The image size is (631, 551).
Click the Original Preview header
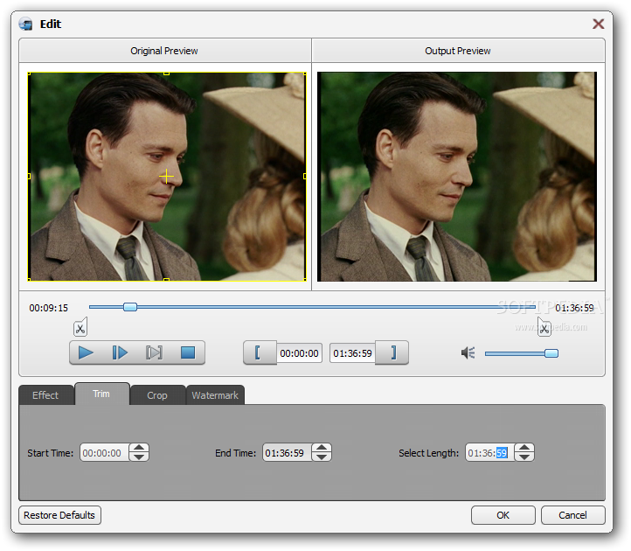pyautogui.click(x=164, y=51)
